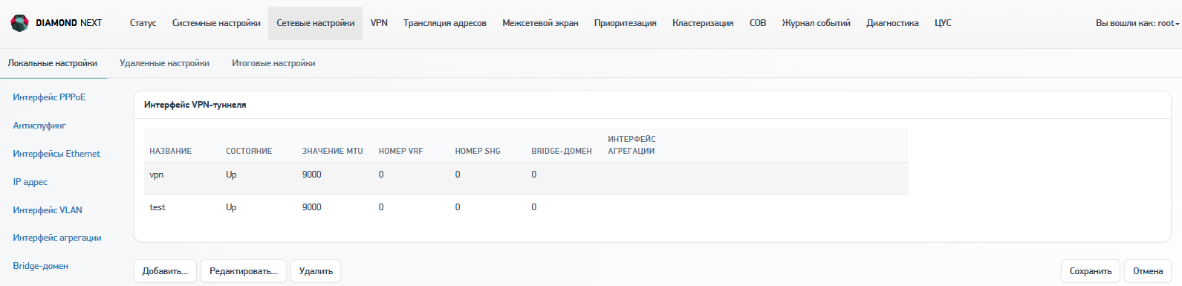
Task: Open Журнал событий
Action: (816, 23)
